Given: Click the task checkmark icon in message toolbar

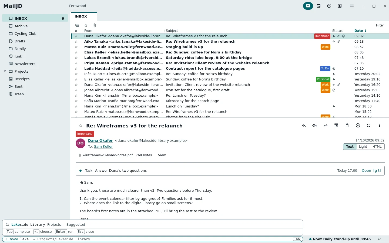Looking at the screenshot, I should pyautogui.click(x=358, y=126).
